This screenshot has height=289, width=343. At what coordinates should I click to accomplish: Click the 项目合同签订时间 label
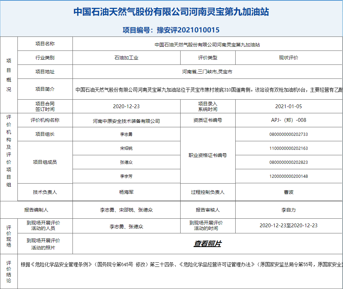click(45, 106)
